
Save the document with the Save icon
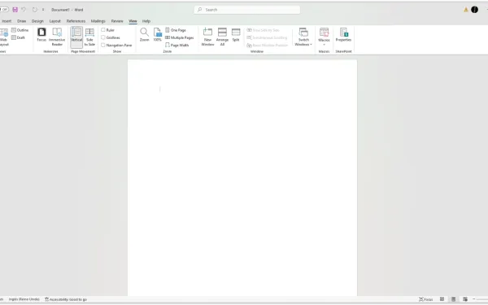(x=15, y=10)
